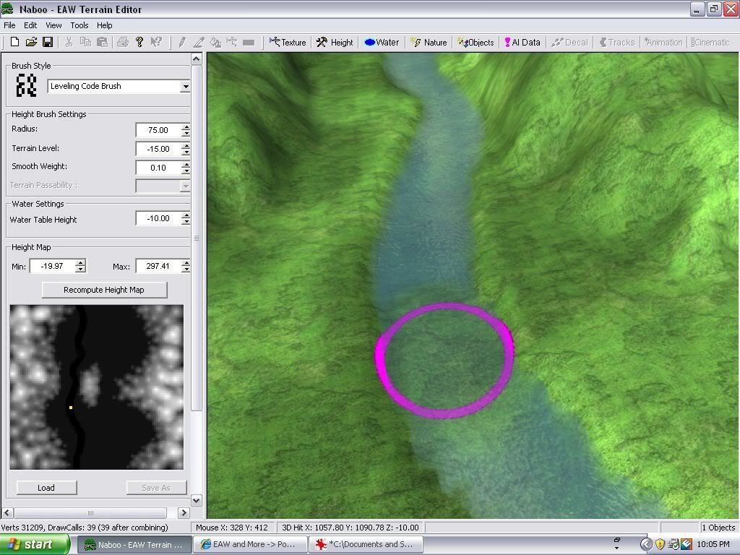Click the Copy icon in the toolbar

[85, 42]
